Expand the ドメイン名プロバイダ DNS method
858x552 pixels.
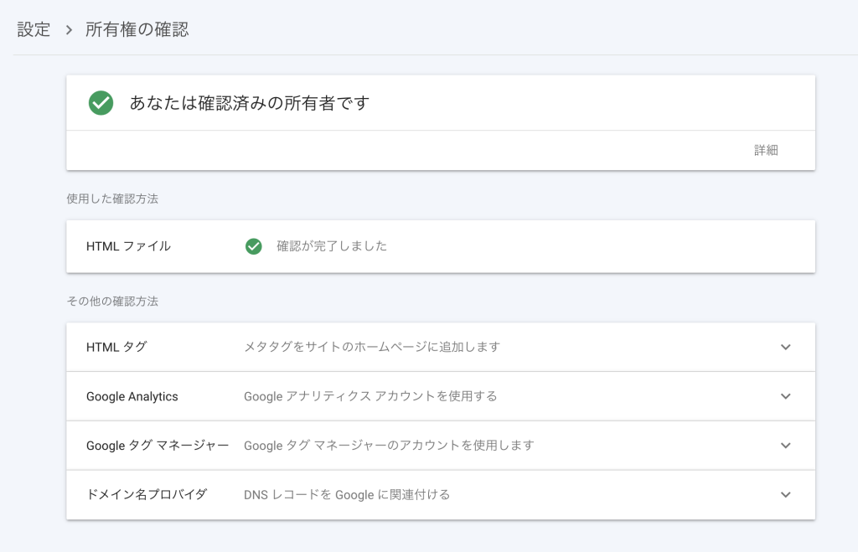point(419,494)
